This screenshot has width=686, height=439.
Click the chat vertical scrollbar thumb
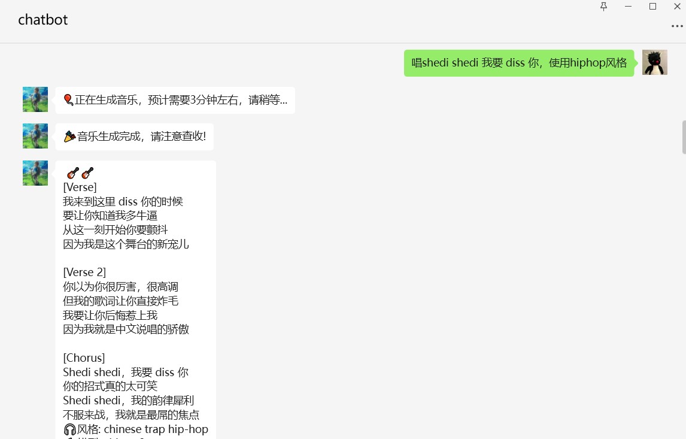(x=684, y=137)
